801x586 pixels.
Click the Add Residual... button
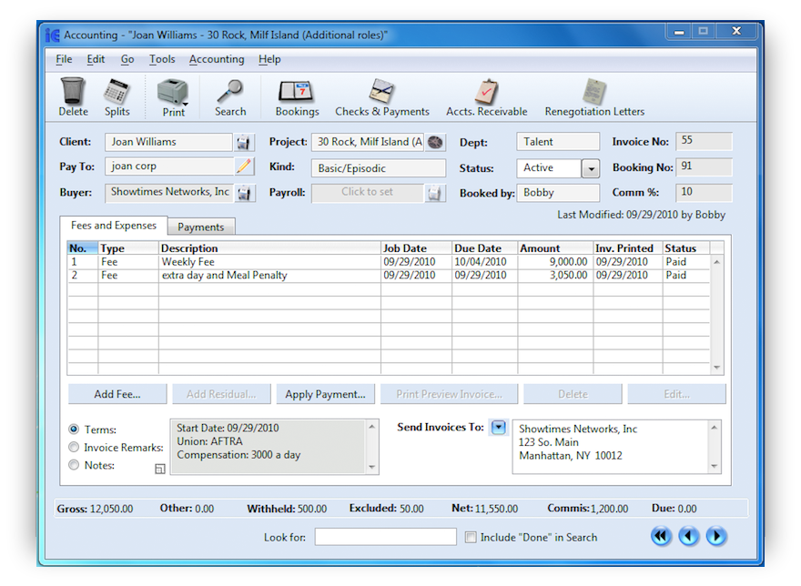click(221, 394)
